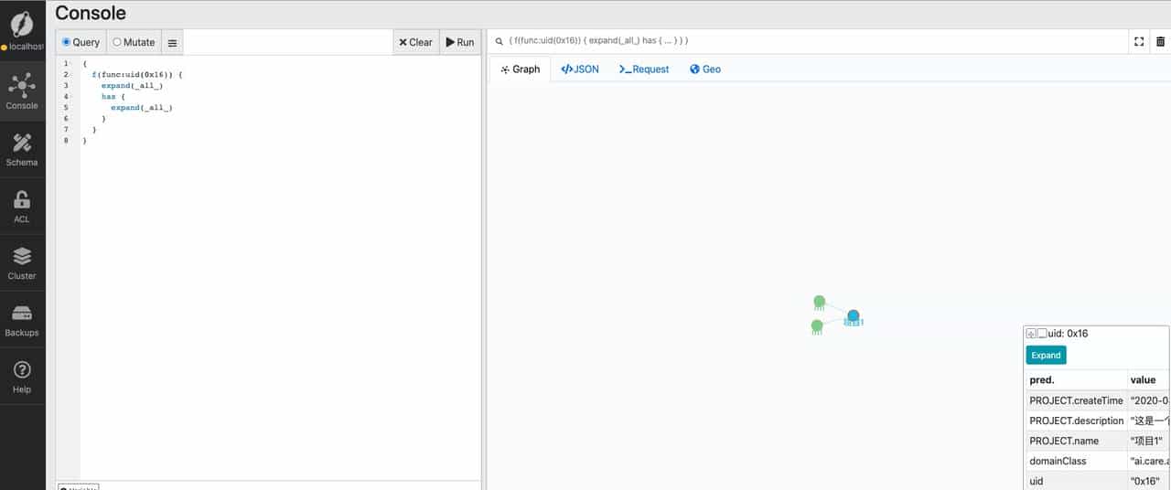1171x490 pixels.
Task: Open the ACL sidebar section
Action: [22, 206]
